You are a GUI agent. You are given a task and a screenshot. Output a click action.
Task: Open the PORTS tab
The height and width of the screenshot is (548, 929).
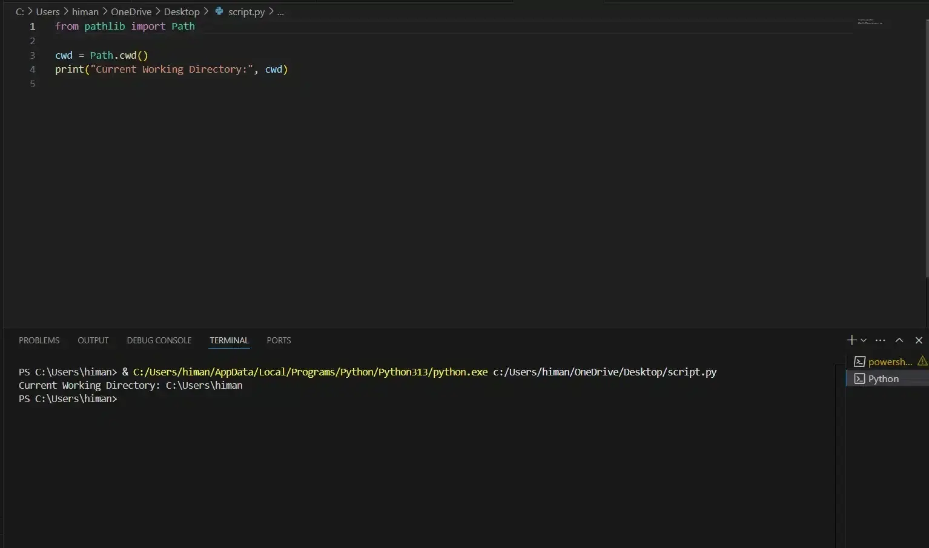tap(279, 340)
